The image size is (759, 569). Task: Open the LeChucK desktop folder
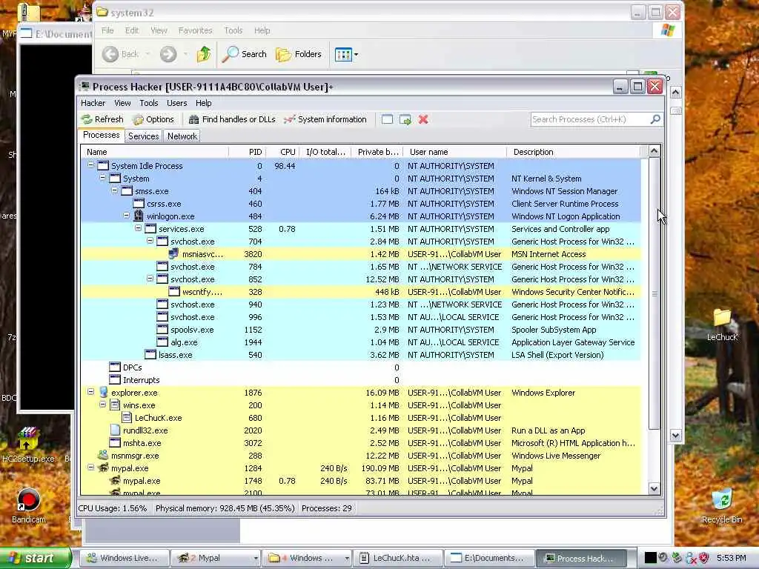[722, 325]
